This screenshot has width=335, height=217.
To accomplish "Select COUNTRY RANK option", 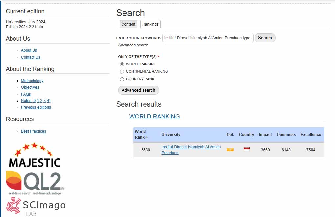I will pyautogui.click(x=122, y=79).
